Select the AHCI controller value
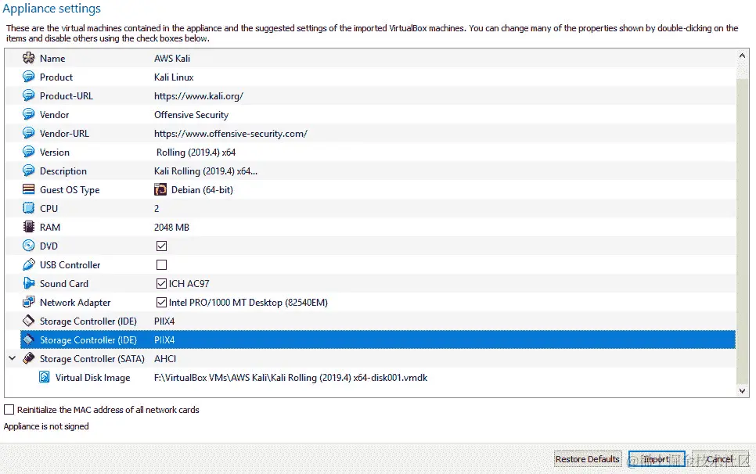Screen dimensions: 756x474 click(165, 359)
